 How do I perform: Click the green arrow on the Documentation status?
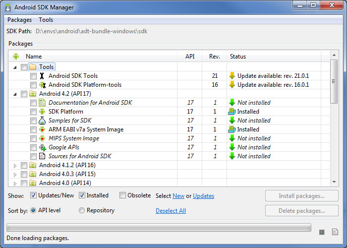(232, 103)
